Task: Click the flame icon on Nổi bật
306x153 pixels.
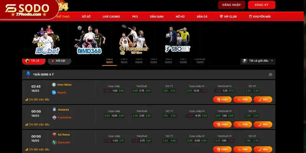Action: click(x=53, y=61)
